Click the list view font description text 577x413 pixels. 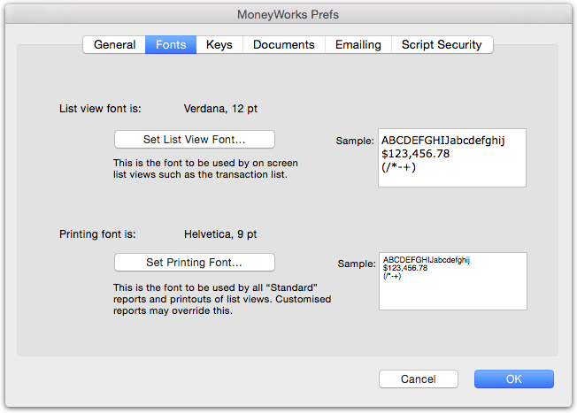coord(205,168)
